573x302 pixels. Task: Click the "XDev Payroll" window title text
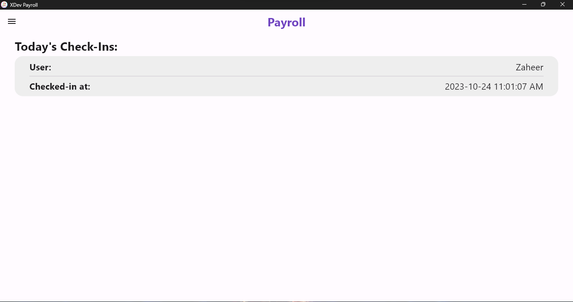pos(24,5)
